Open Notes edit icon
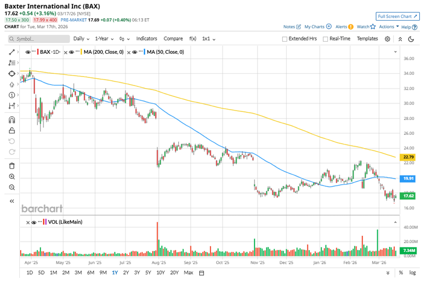 click(298, 27)
